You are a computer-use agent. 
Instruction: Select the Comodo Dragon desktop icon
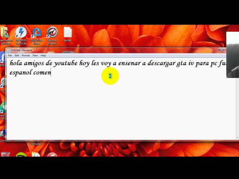(x=52, y=36)
